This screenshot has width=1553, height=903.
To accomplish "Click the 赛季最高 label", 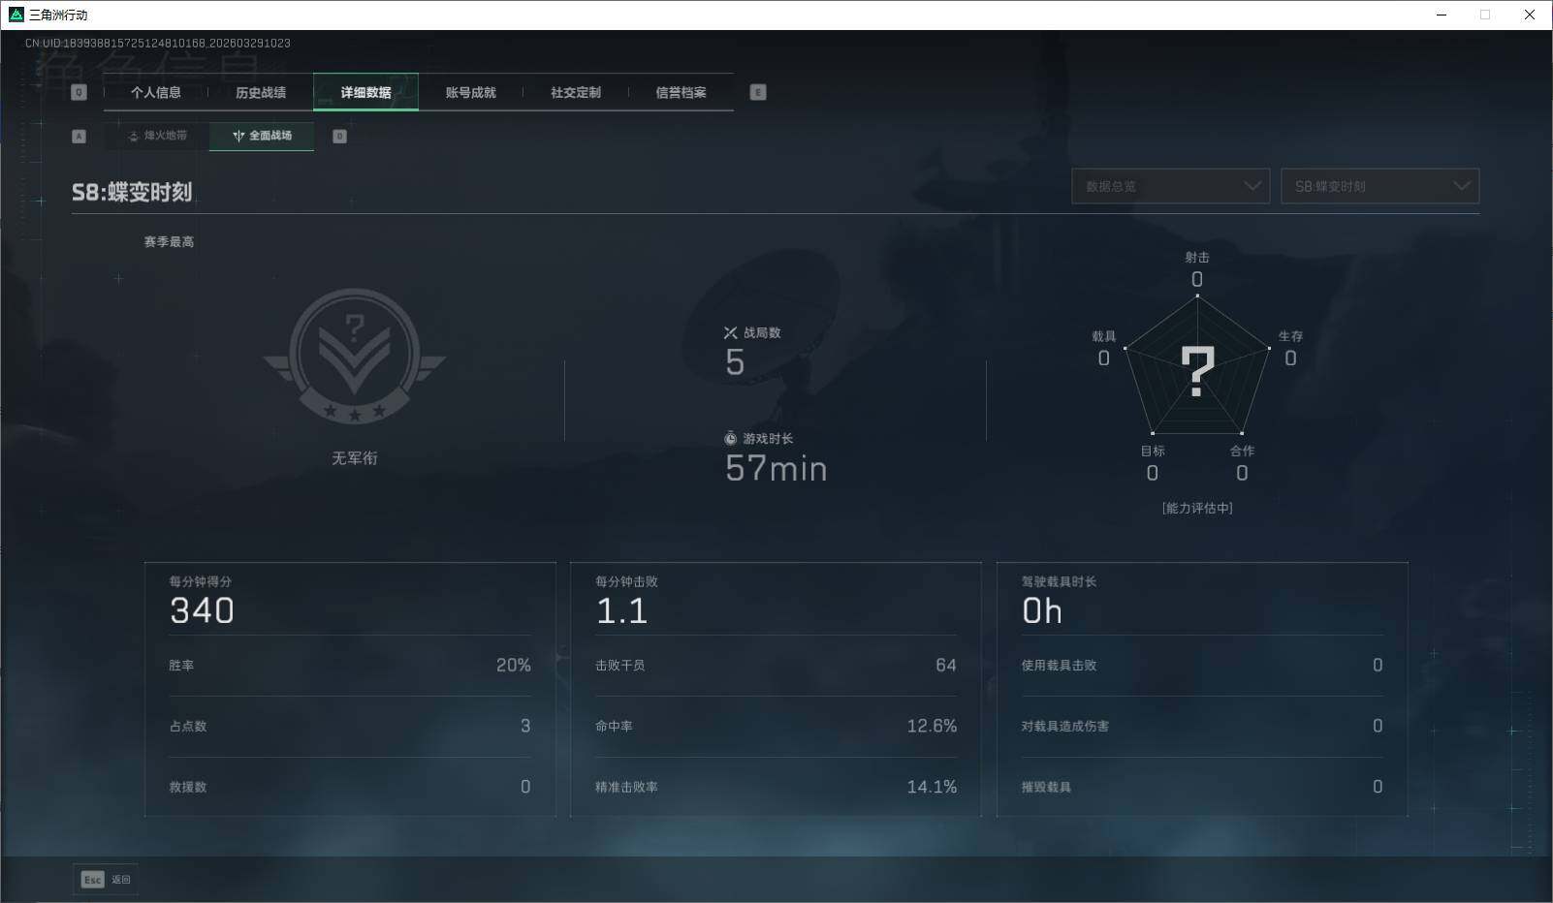I will coord(169,241).
